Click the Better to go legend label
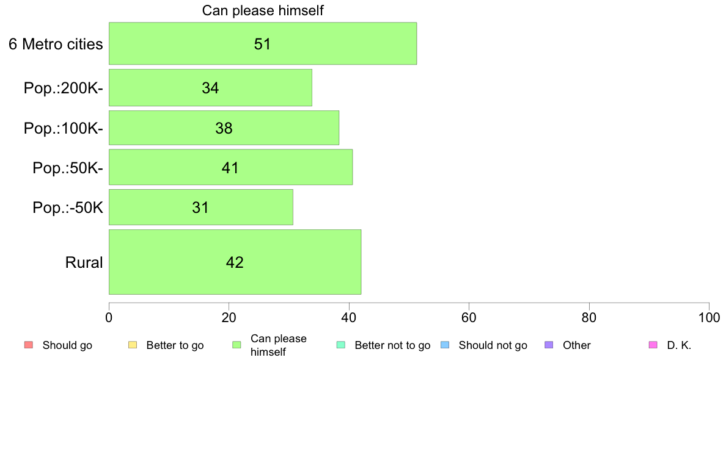Viewport: 726px width, 449px height. pos(175,345)
